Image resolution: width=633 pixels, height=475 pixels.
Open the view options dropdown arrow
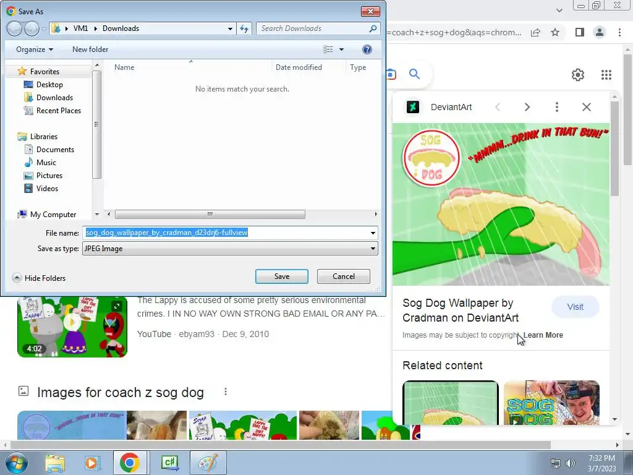[x=341, y=49]
